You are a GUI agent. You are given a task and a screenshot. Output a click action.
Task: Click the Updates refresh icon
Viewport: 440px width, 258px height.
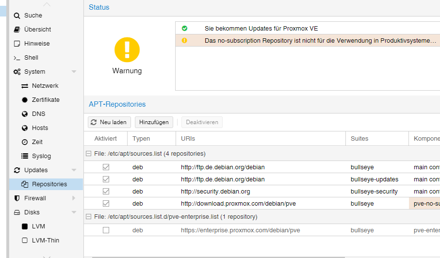[17, 170]
